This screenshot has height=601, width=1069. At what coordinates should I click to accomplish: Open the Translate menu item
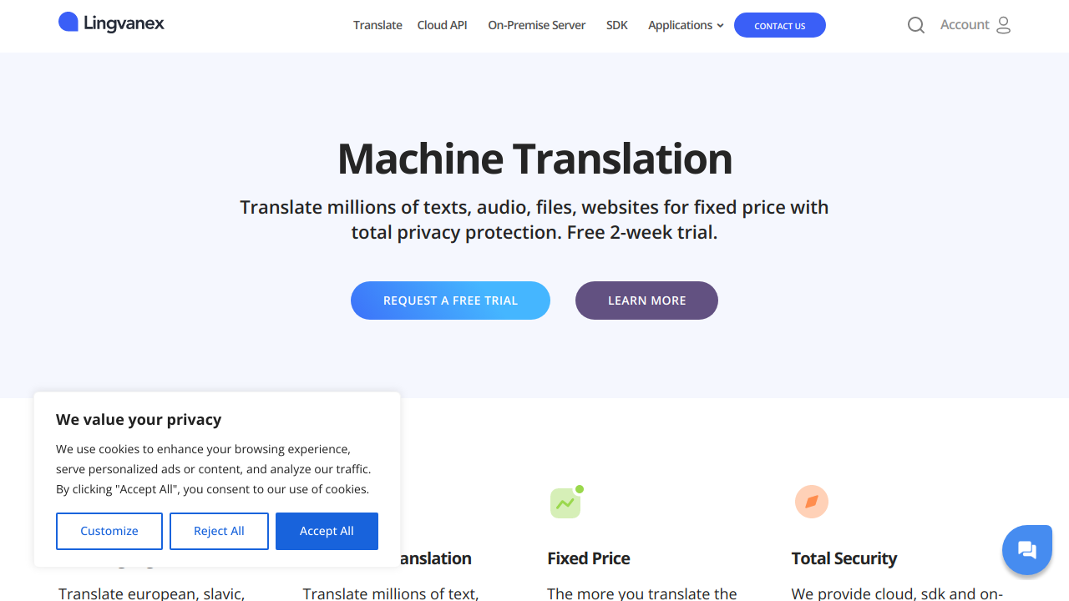(377, 25)
